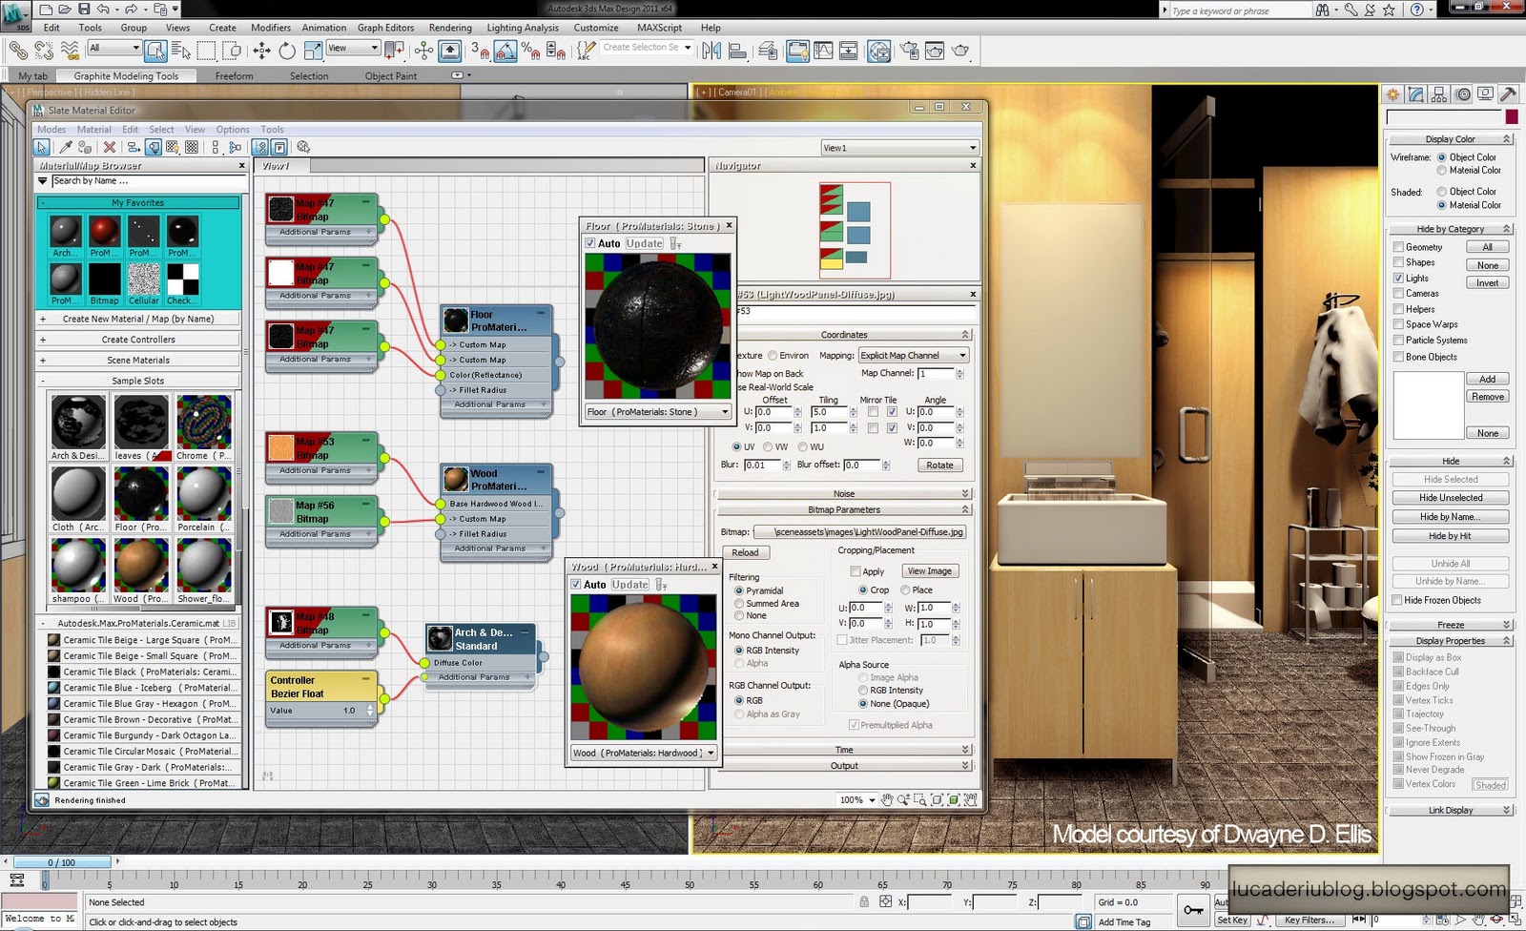This screenshot has height=931, width=1526.
Task: Select Wireframe Material Color radio
Action: (1442, 170)
